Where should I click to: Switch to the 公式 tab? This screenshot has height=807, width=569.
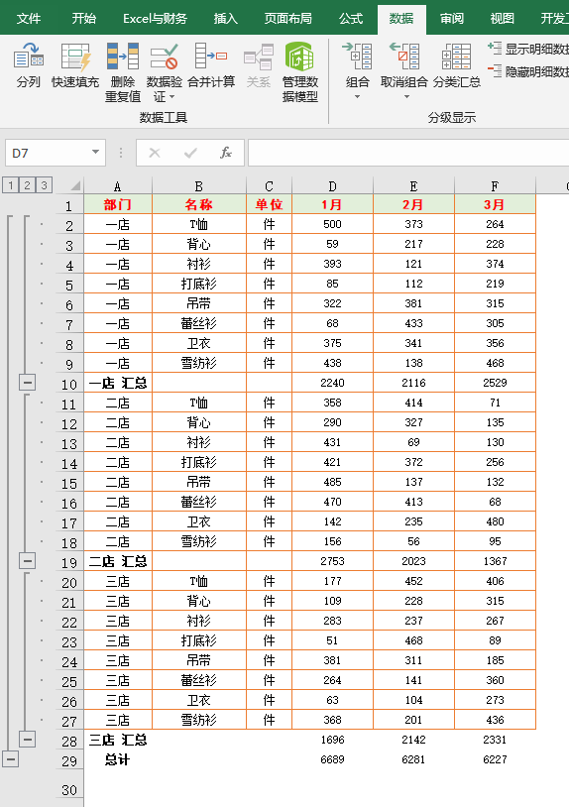[x=351, y=19]
